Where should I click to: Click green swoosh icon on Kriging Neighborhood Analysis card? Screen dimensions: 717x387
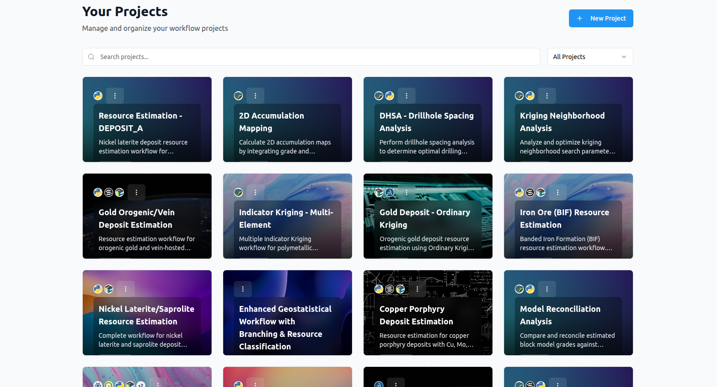[519, 96]
